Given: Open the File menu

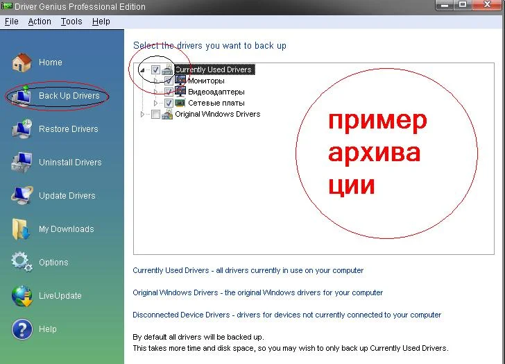Looking at the screenshot, I should click(12, 22).
